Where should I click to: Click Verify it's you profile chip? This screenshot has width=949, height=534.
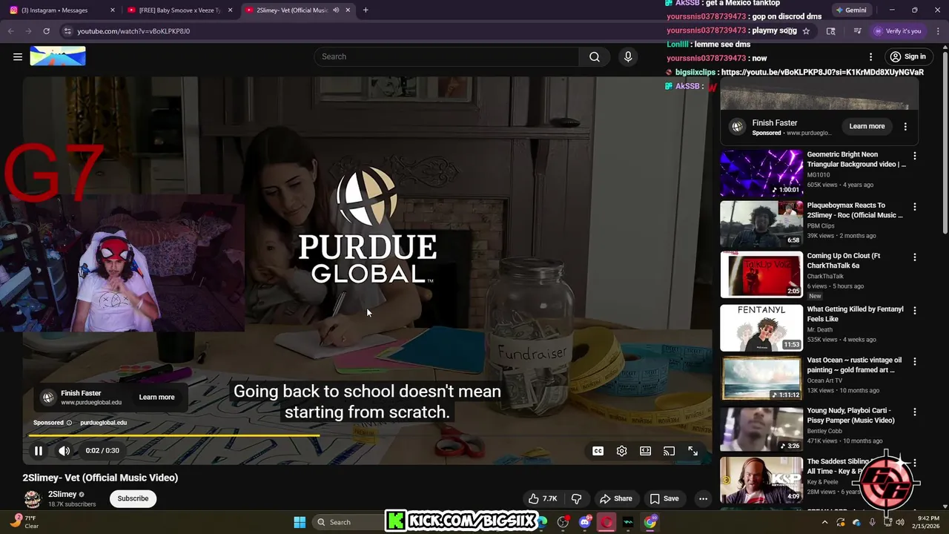click(897, 31)
